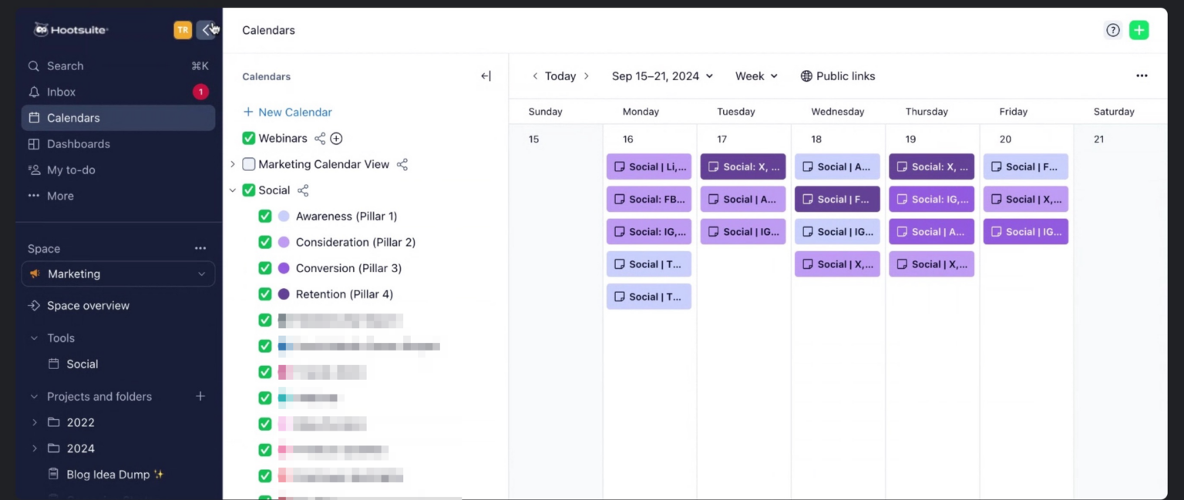This screenshot has width=1184, height=500.
Task: Open Inbox with the notification badge
Action: pos(59,92)
